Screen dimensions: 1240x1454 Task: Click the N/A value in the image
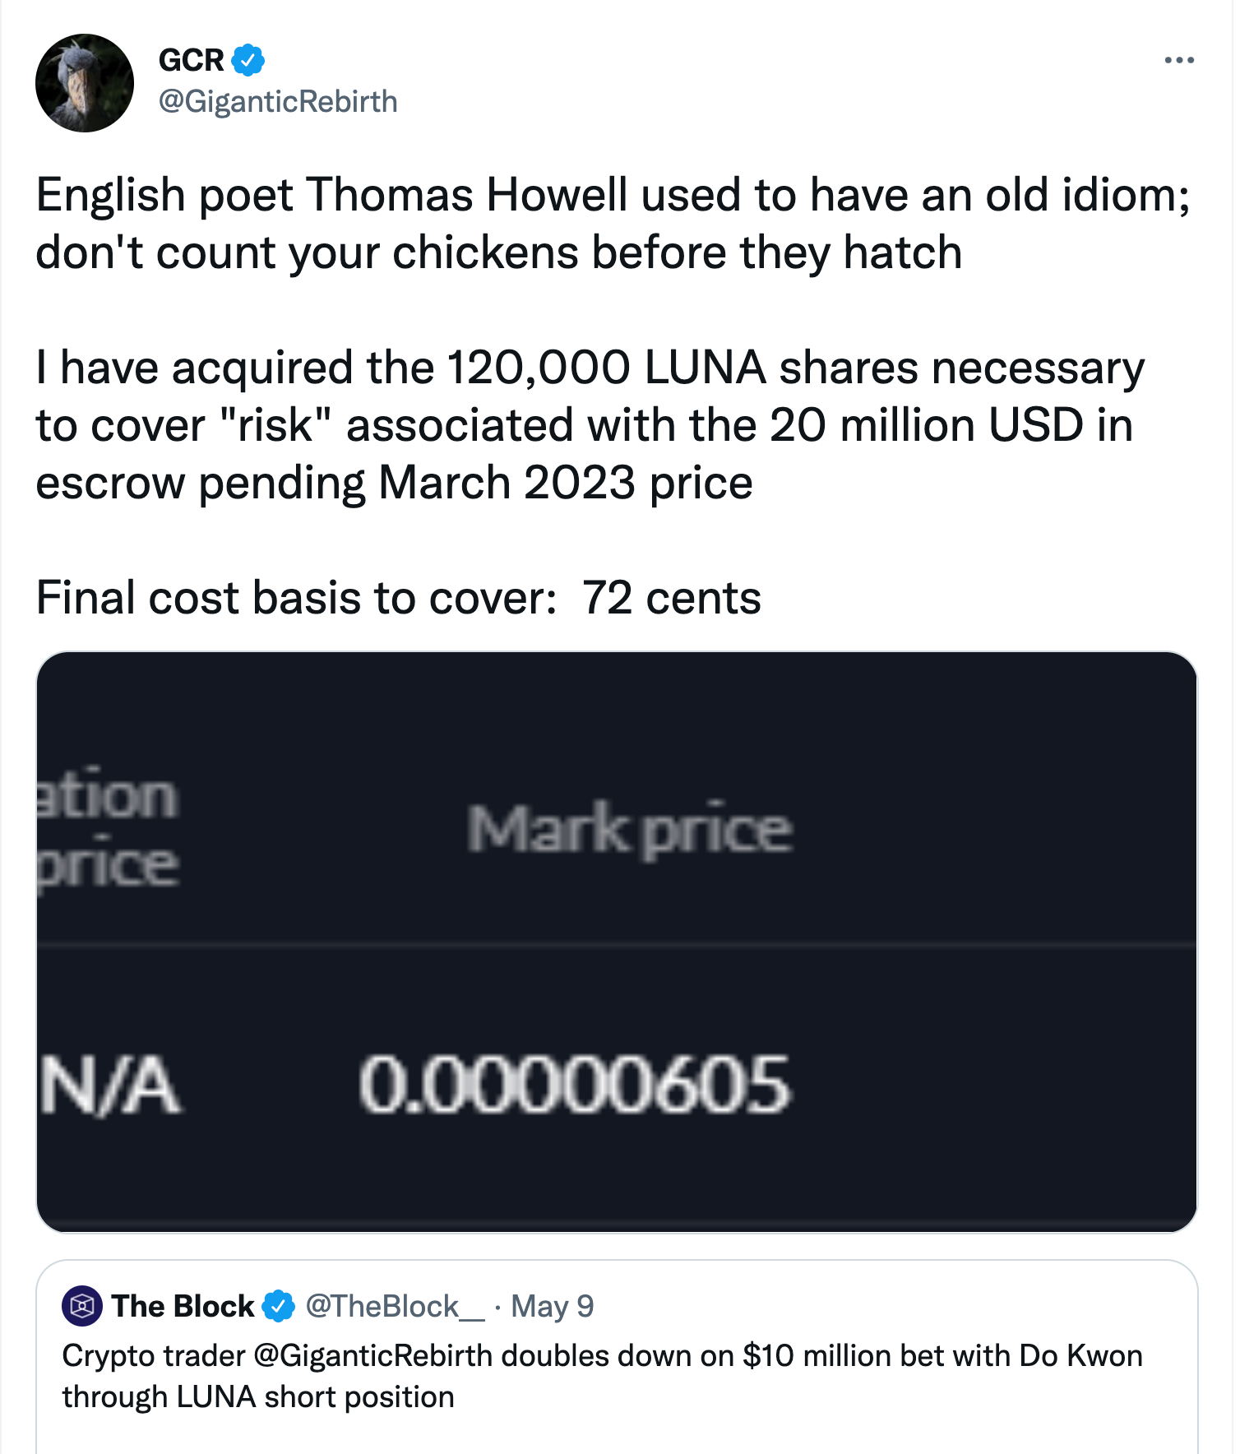(110, 1086)
